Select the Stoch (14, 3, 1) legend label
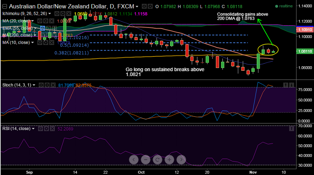 (17, 85)
